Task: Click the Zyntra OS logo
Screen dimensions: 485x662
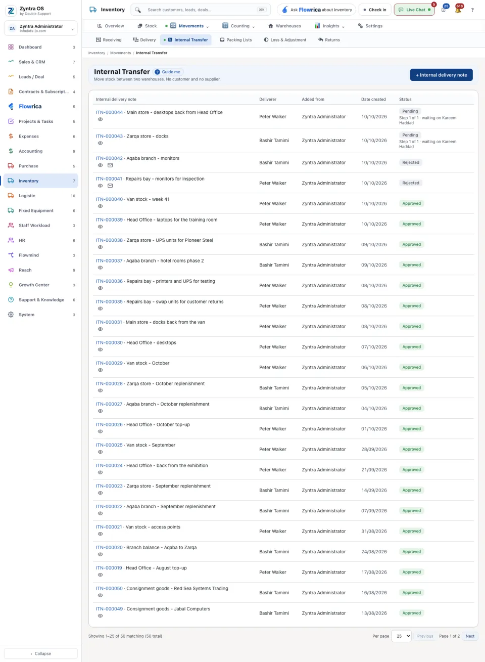Action: click(x=11, y=10)
